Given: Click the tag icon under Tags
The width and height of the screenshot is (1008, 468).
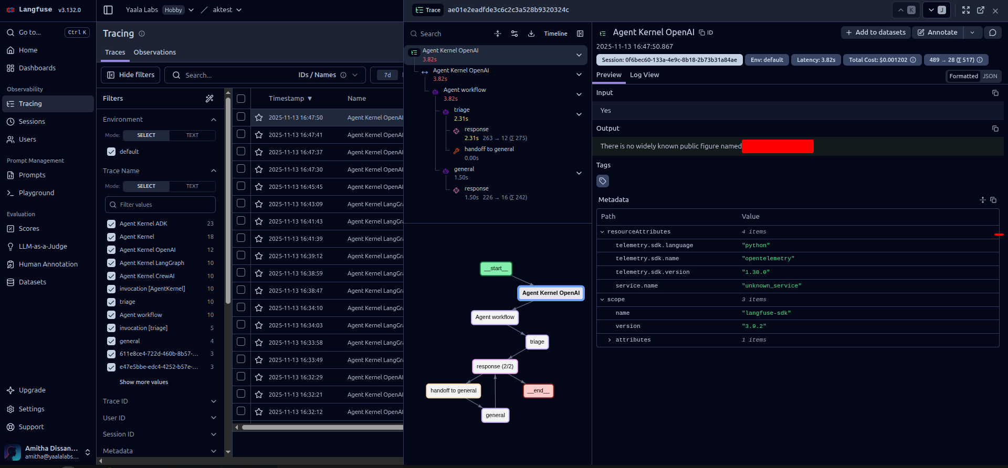Looking at the screenshot, I should [x=603, y=181].
